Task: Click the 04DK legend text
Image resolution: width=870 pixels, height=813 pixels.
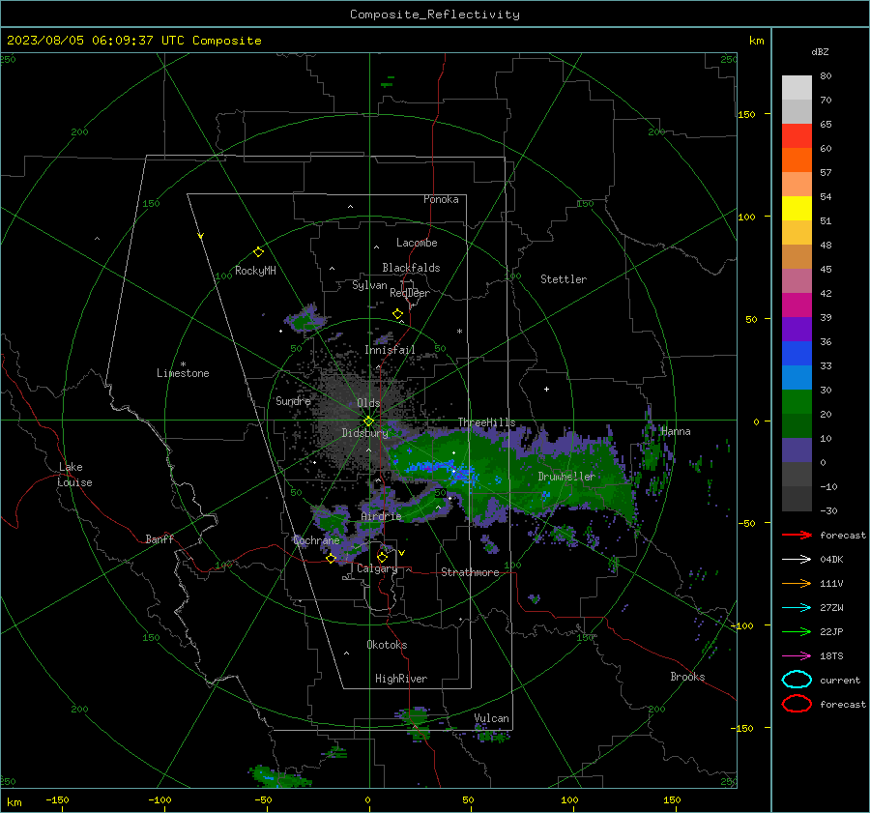Action: [x=831, y=559]
